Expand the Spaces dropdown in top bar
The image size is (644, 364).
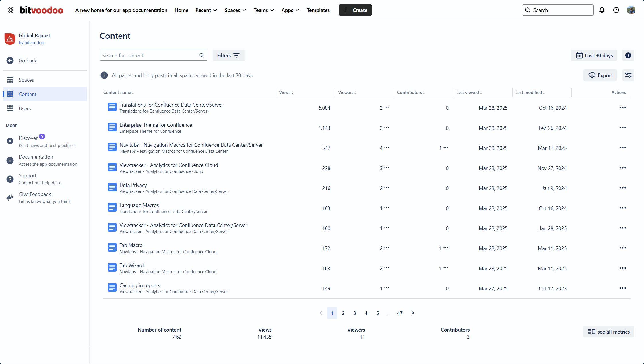point(235,10)
